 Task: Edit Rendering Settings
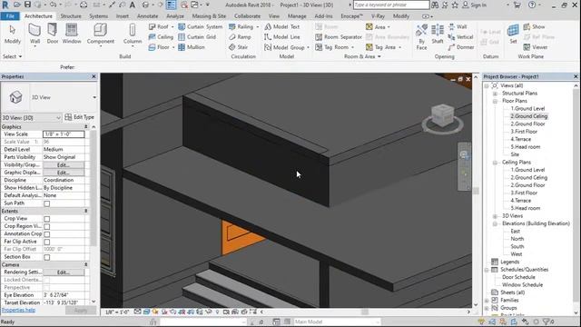tap(64, 272)
